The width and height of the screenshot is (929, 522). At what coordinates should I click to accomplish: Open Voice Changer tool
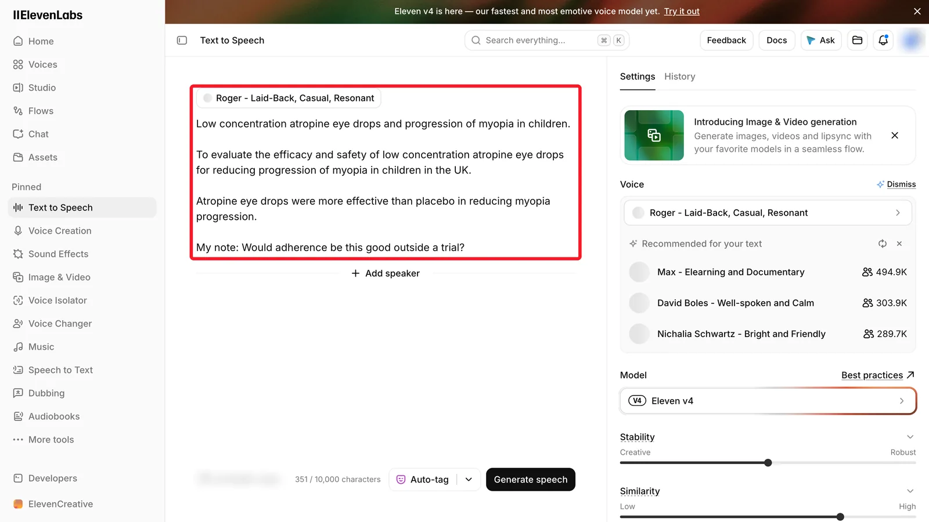coord(83,324)
